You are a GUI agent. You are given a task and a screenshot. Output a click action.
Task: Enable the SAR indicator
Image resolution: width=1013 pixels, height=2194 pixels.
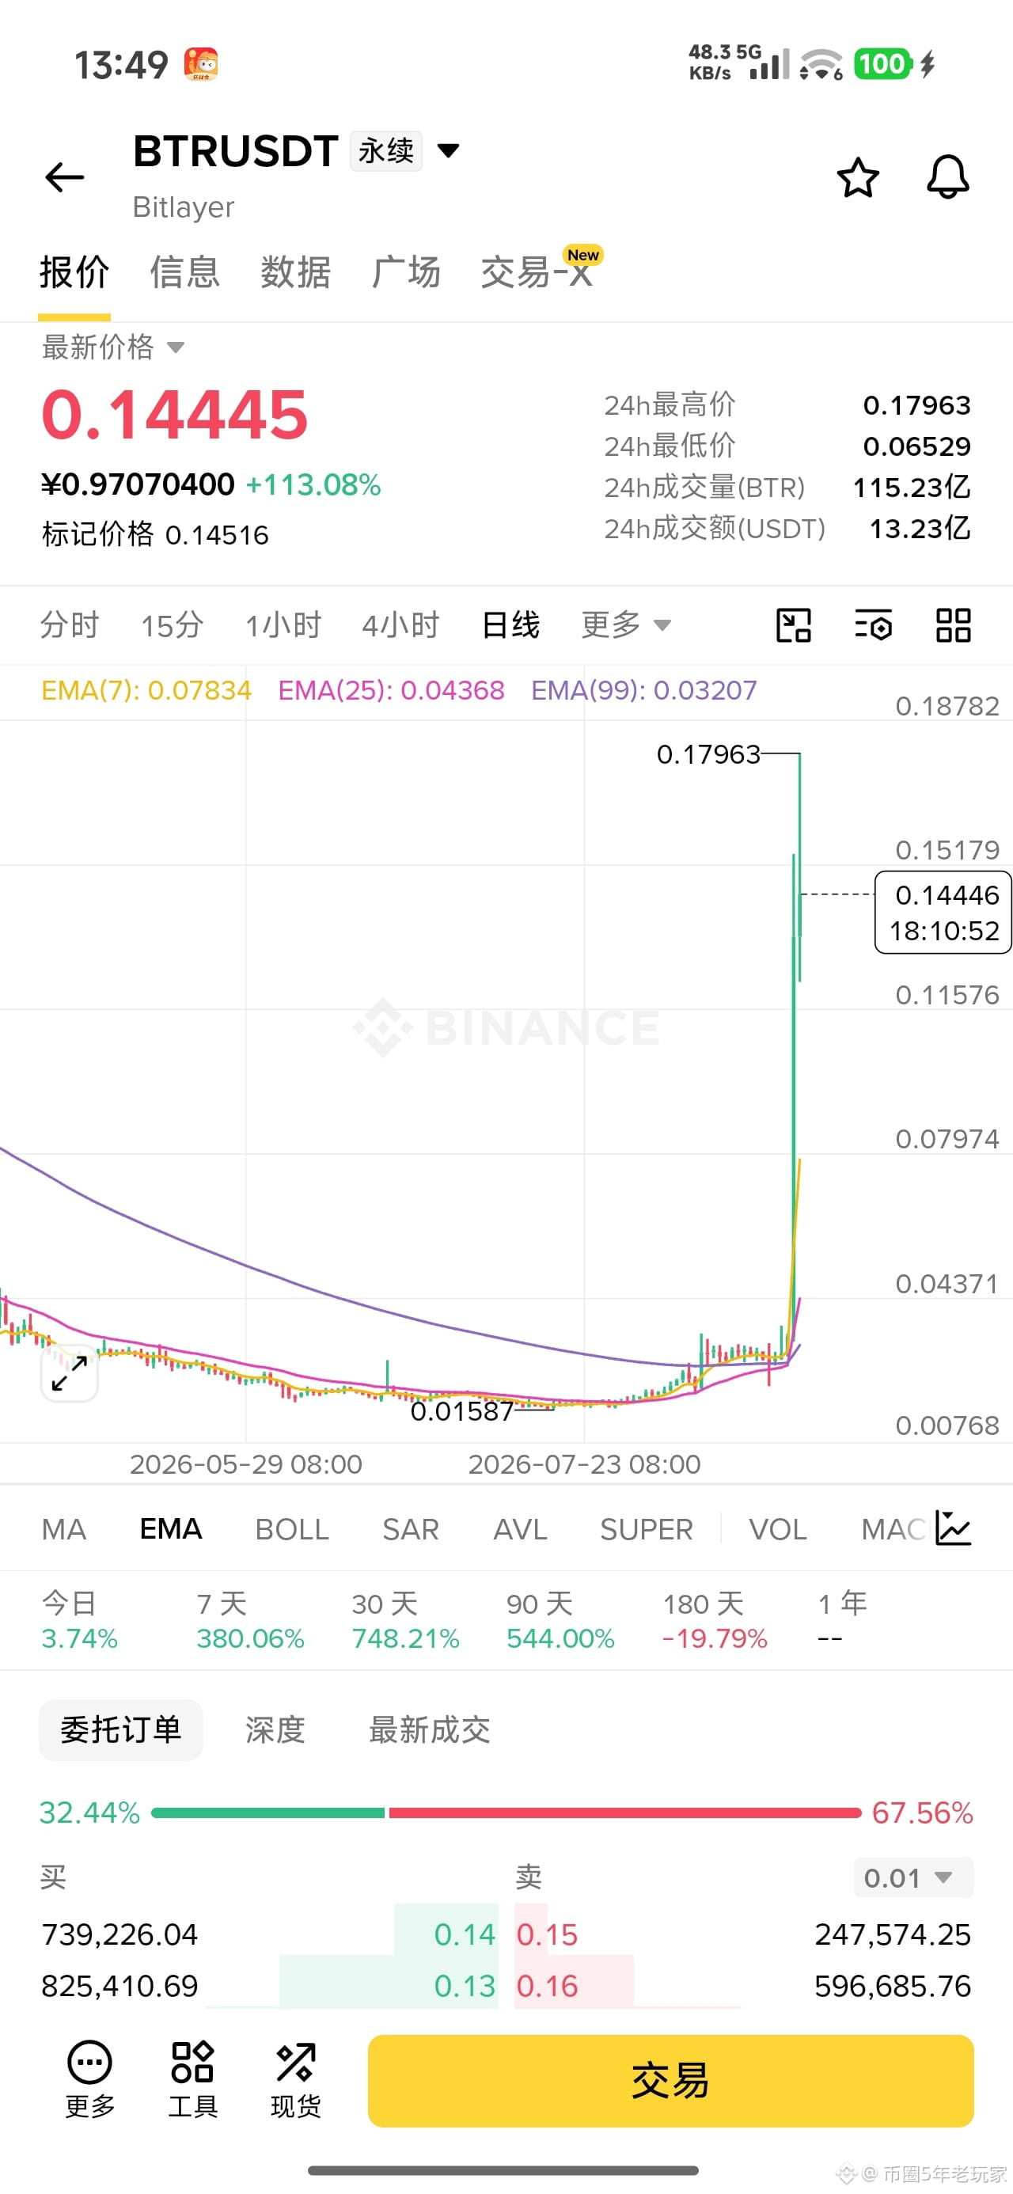tap(411, 1529)
